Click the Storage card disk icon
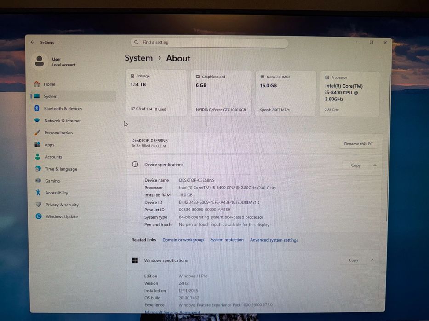This screenshot has height=321, width=429. click(x=132, y=76)
